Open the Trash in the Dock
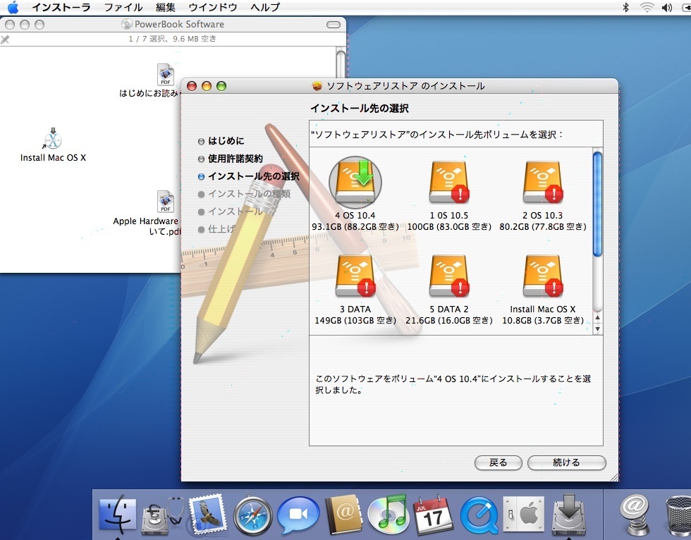691x540 pixels. click(x=678, y=515)
